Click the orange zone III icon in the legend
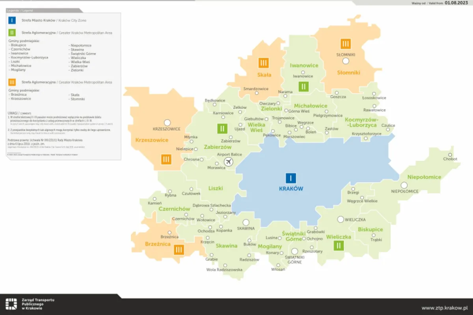 (13, 82)
